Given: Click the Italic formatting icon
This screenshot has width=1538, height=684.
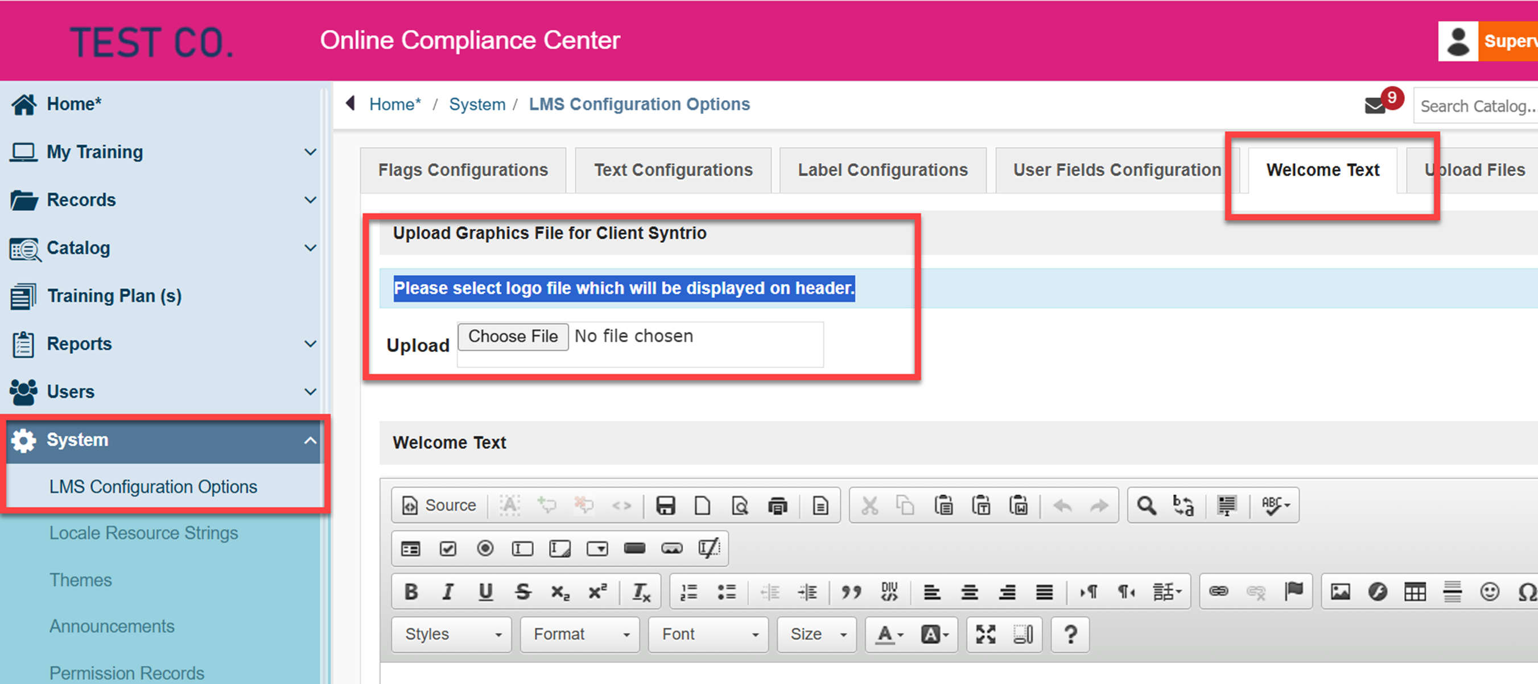Looking at the screenshot, I should point(448,591).
